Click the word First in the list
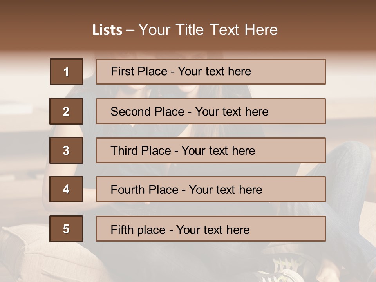The width and height of the screenshot is (376, 282). coord(122,71)
